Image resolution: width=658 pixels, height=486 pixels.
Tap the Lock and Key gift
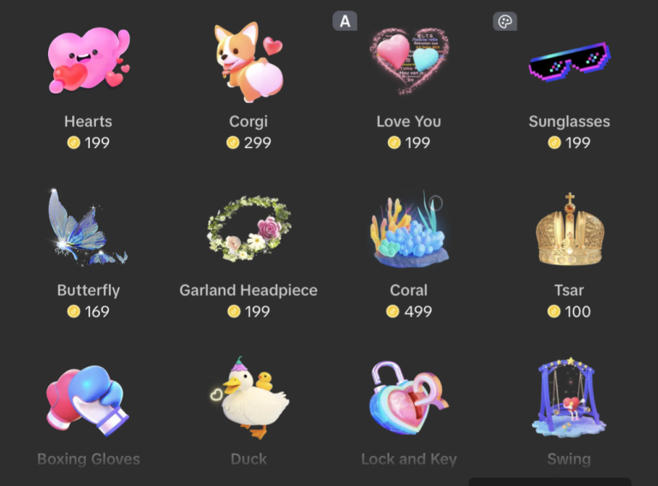(x=409, y=399)
